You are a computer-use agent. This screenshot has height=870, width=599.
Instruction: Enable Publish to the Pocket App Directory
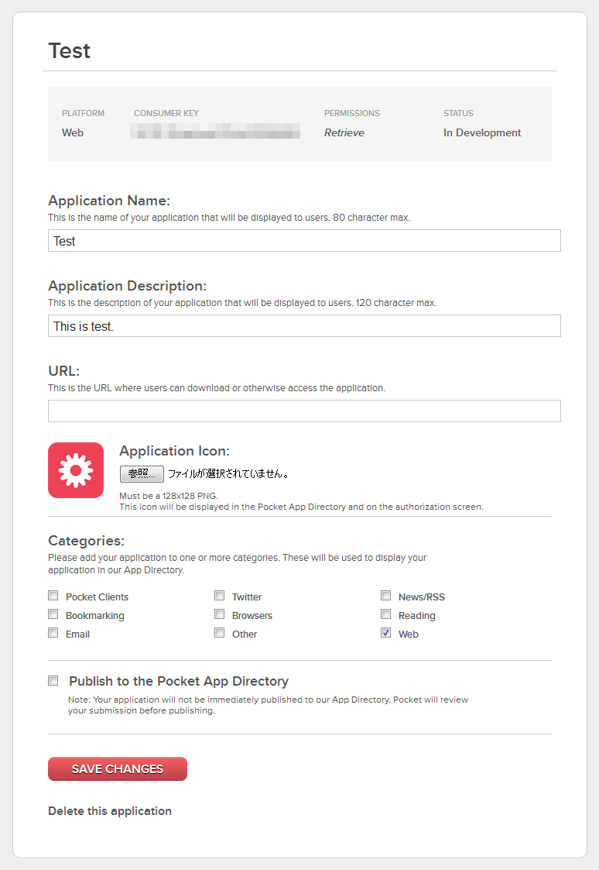point(53,680)
